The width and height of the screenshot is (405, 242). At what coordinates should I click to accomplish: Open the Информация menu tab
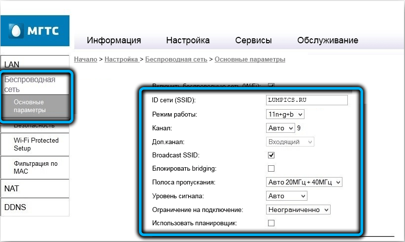pyautogui.click(x=114, y=40)
